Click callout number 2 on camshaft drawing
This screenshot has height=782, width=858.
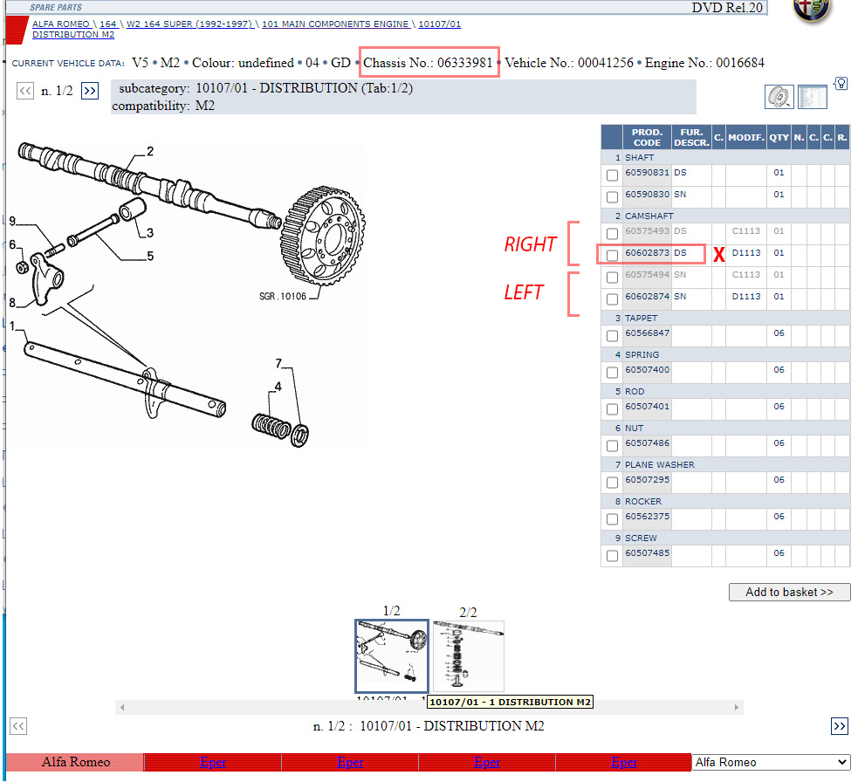click(150, 151)
